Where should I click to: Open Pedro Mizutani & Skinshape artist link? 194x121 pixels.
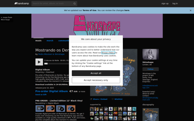(51, 54)
